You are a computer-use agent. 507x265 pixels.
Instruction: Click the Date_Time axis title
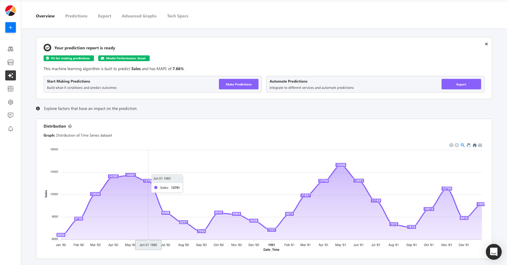[271, 250]
